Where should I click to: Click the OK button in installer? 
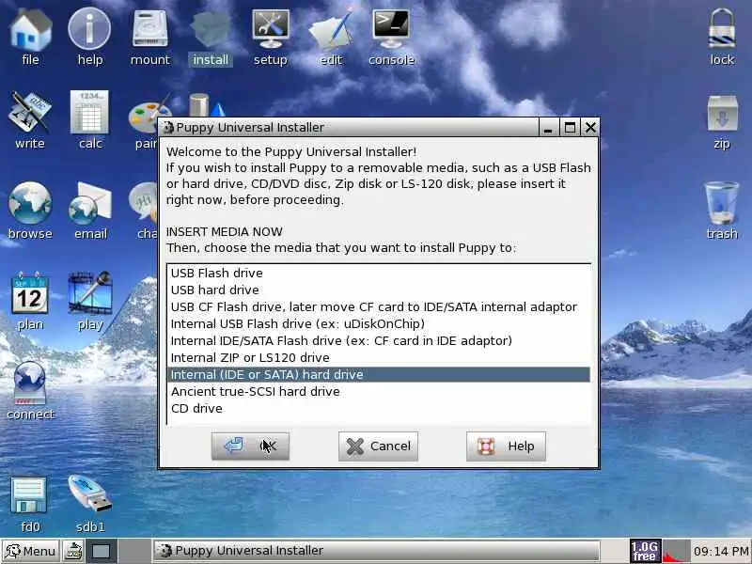pyautogui.click(x=250, y=446)
